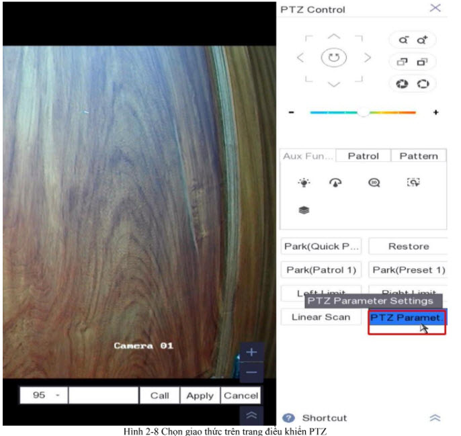Click the PTZ speed slider handle
Viewport: 461px width, 436px height.
[x=363, y=112]
